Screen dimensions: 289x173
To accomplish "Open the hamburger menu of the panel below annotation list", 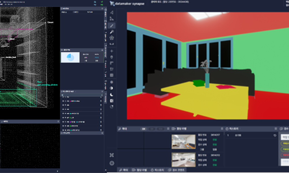I will click(102, 133).
